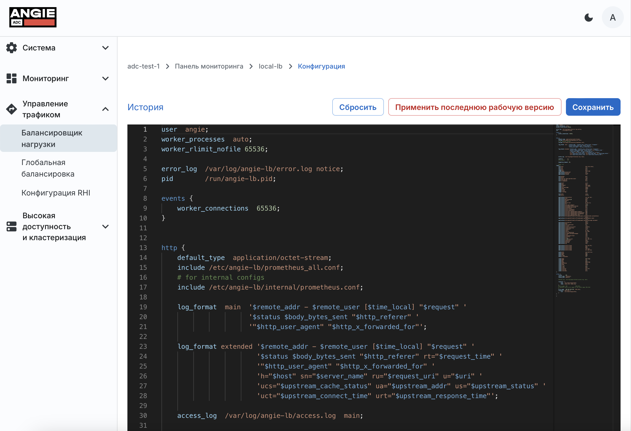Viewport: 631px width, 431px height.
Task: Apply last working version button
Action: (474, 107)
